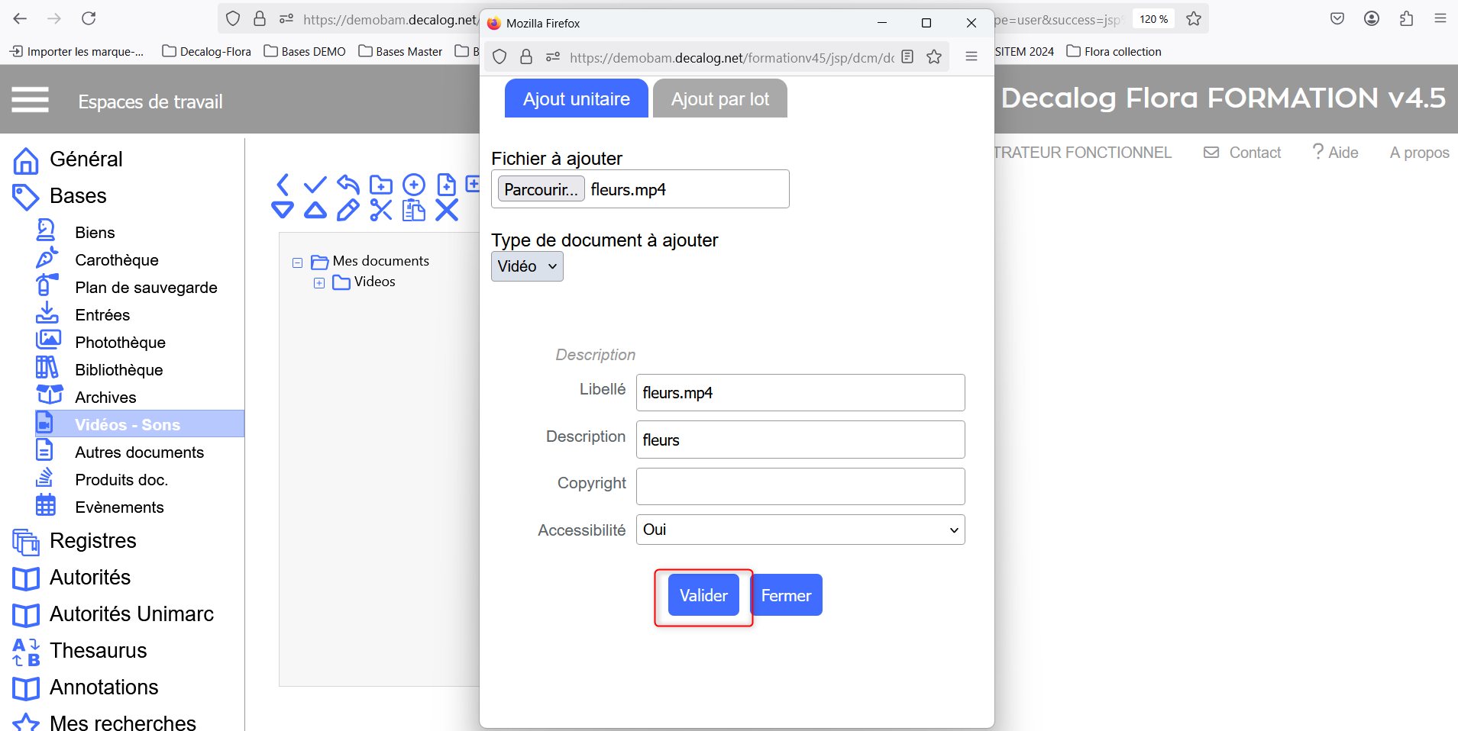Image resolution: width=1458 pixels, height=731 pixels.
Task: Click the pencil edit icon
Action: click(348, 210)
